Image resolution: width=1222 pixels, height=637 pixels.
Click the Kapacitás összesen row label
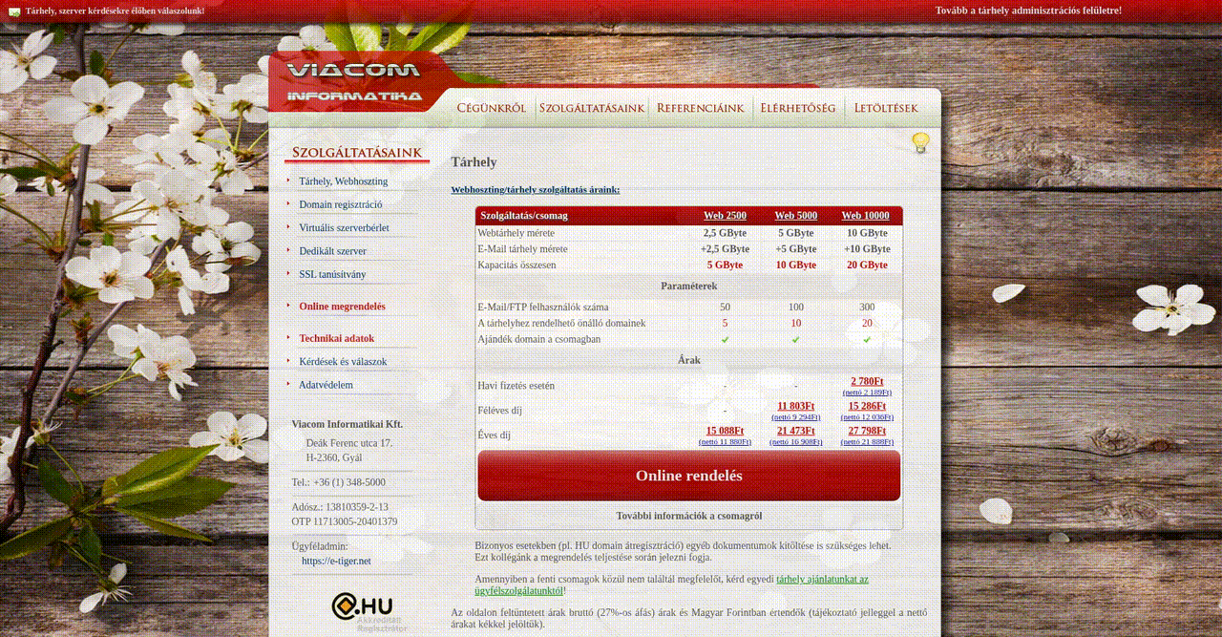[x=516, y=265]
